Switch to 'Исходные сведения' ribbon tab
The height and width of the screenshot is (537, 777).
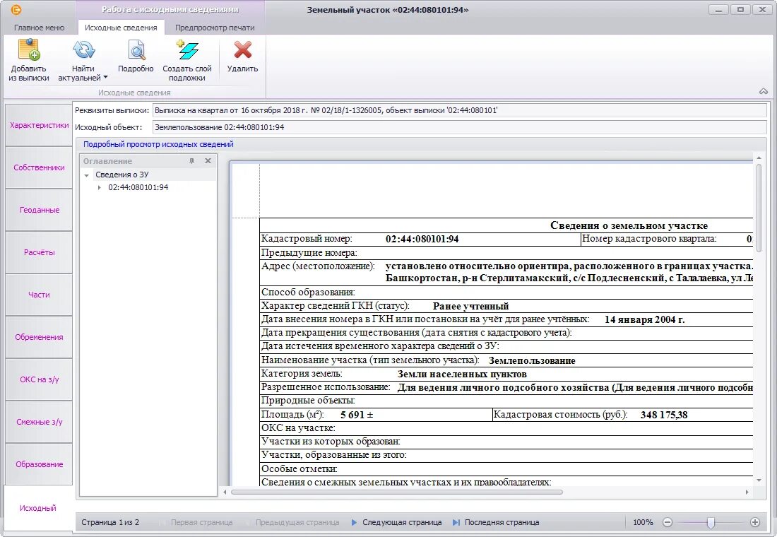click(x=121, y=28)
